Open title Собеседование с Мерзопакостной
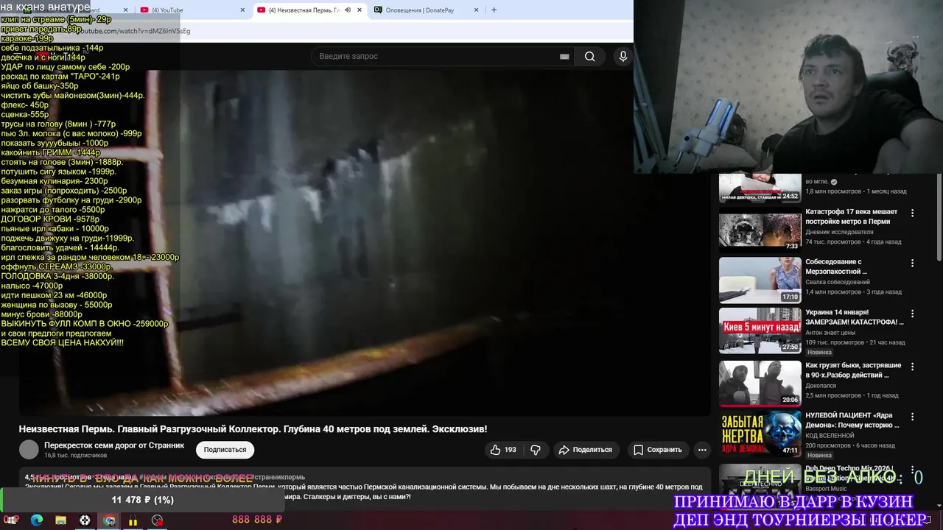 837,266
